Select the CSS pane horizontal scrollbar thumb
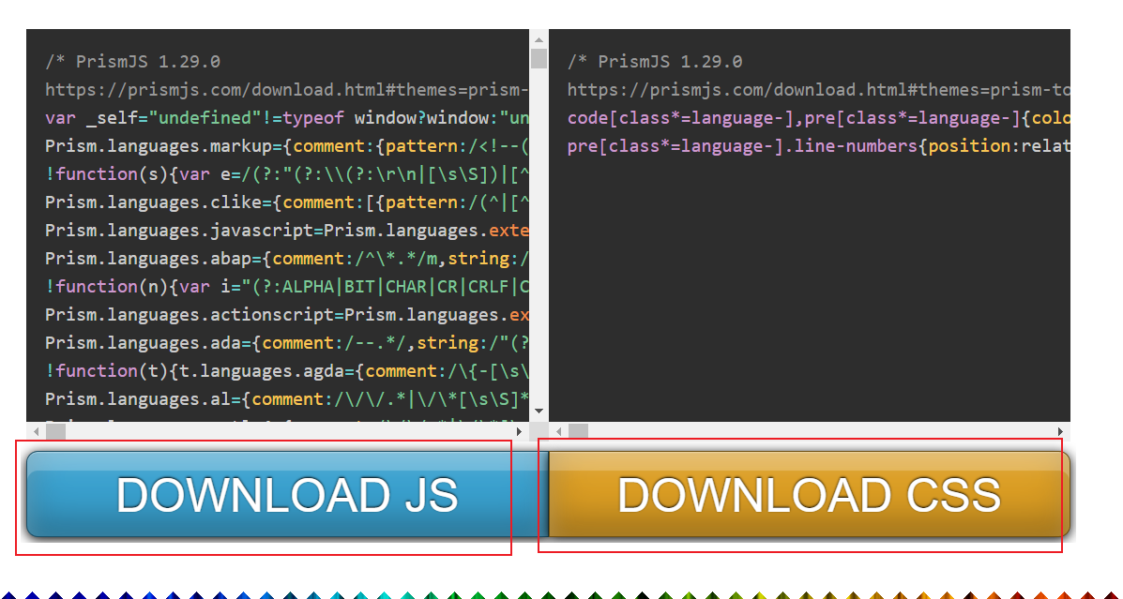 (x=578, y=432)
